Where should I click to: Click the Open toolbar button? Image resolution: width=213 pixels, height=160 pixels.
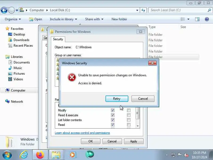[x=36, y=19]
